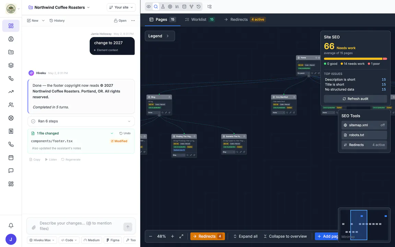Click the orange Redirects 4 button
395x247 pixels.
[207, 236]
